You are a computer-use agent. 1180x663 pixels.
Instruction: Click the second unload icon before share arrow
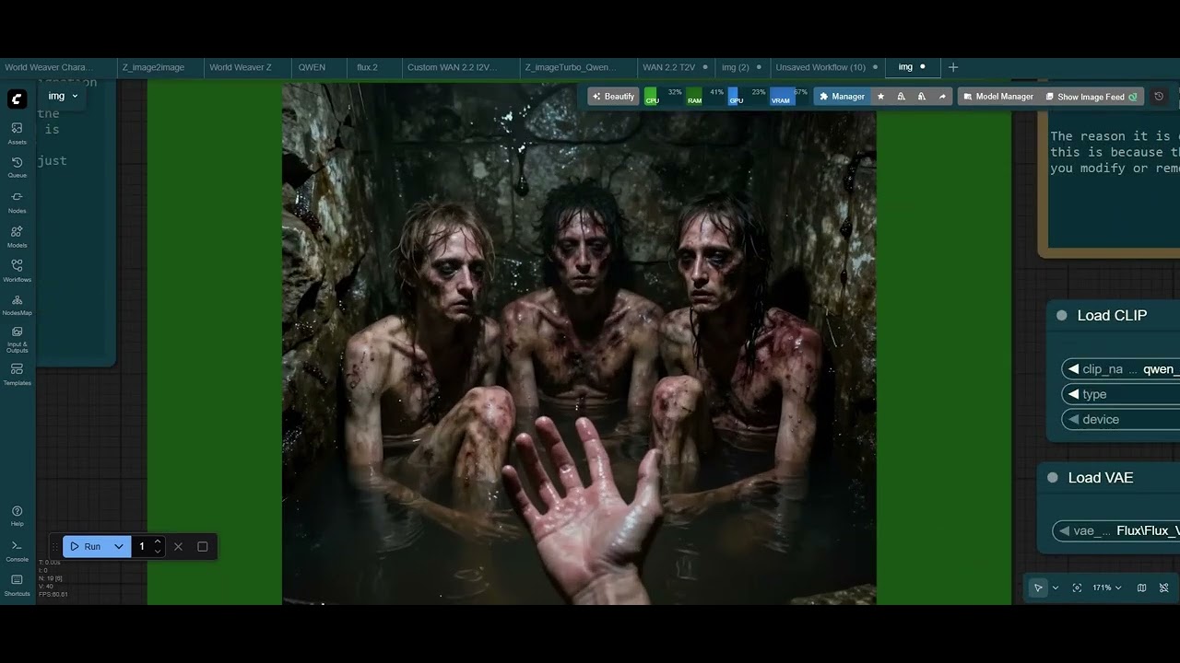pos(922,97)
